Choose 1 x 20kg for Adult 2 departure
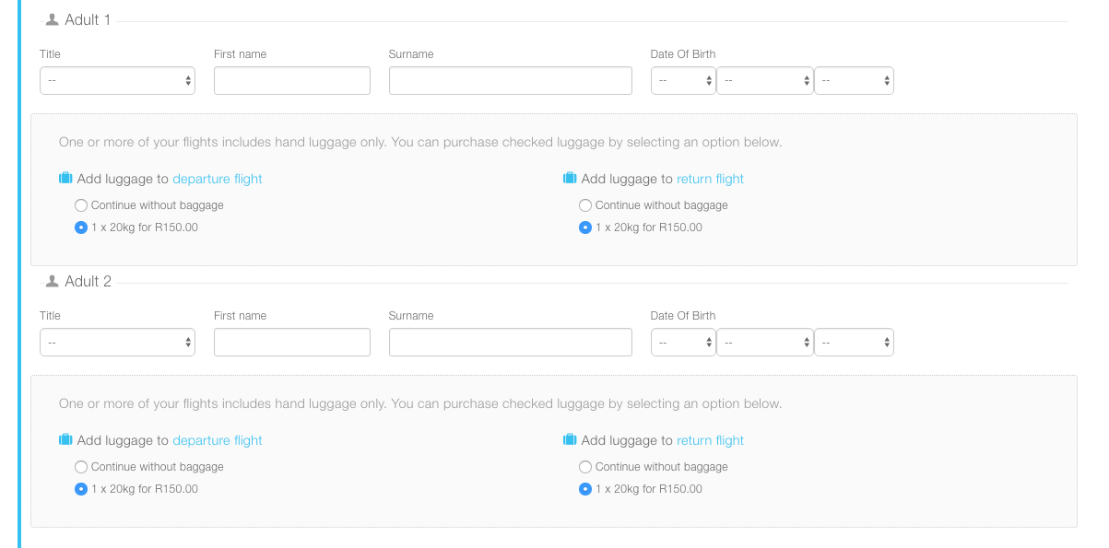 tap(81, 489)
